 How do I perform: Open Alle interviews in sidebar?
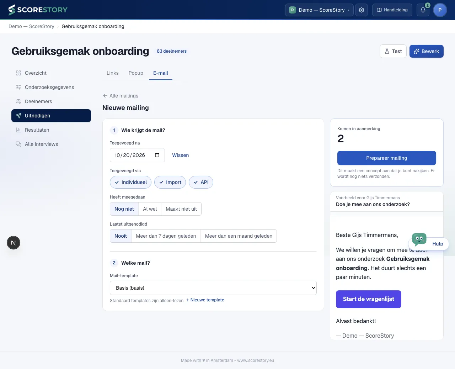[51, 144]
